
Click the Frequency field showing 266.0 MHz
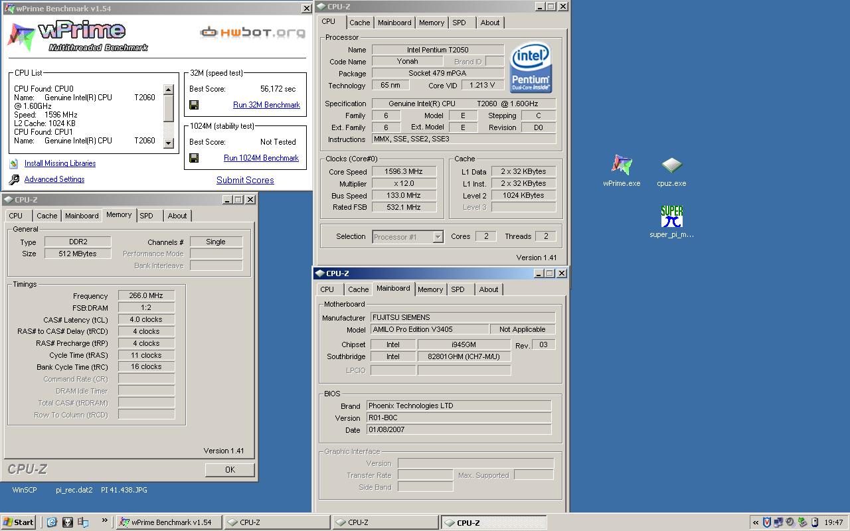(x=146, y=295)
